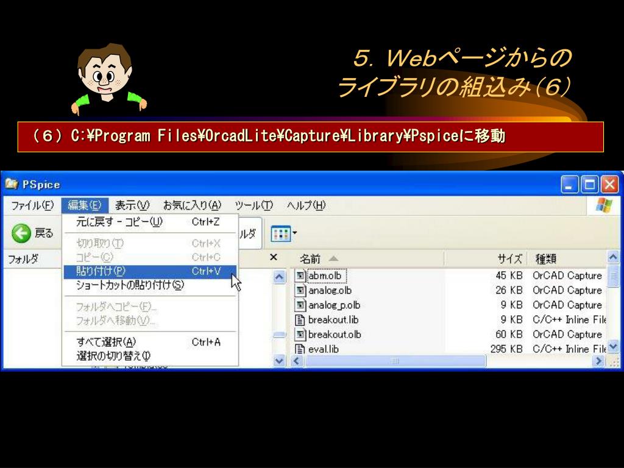The height and width of the screenshot is (468, 624).
Task: Select breakout.olb file name
Action: pyautogui.click(x=335, y=335)
